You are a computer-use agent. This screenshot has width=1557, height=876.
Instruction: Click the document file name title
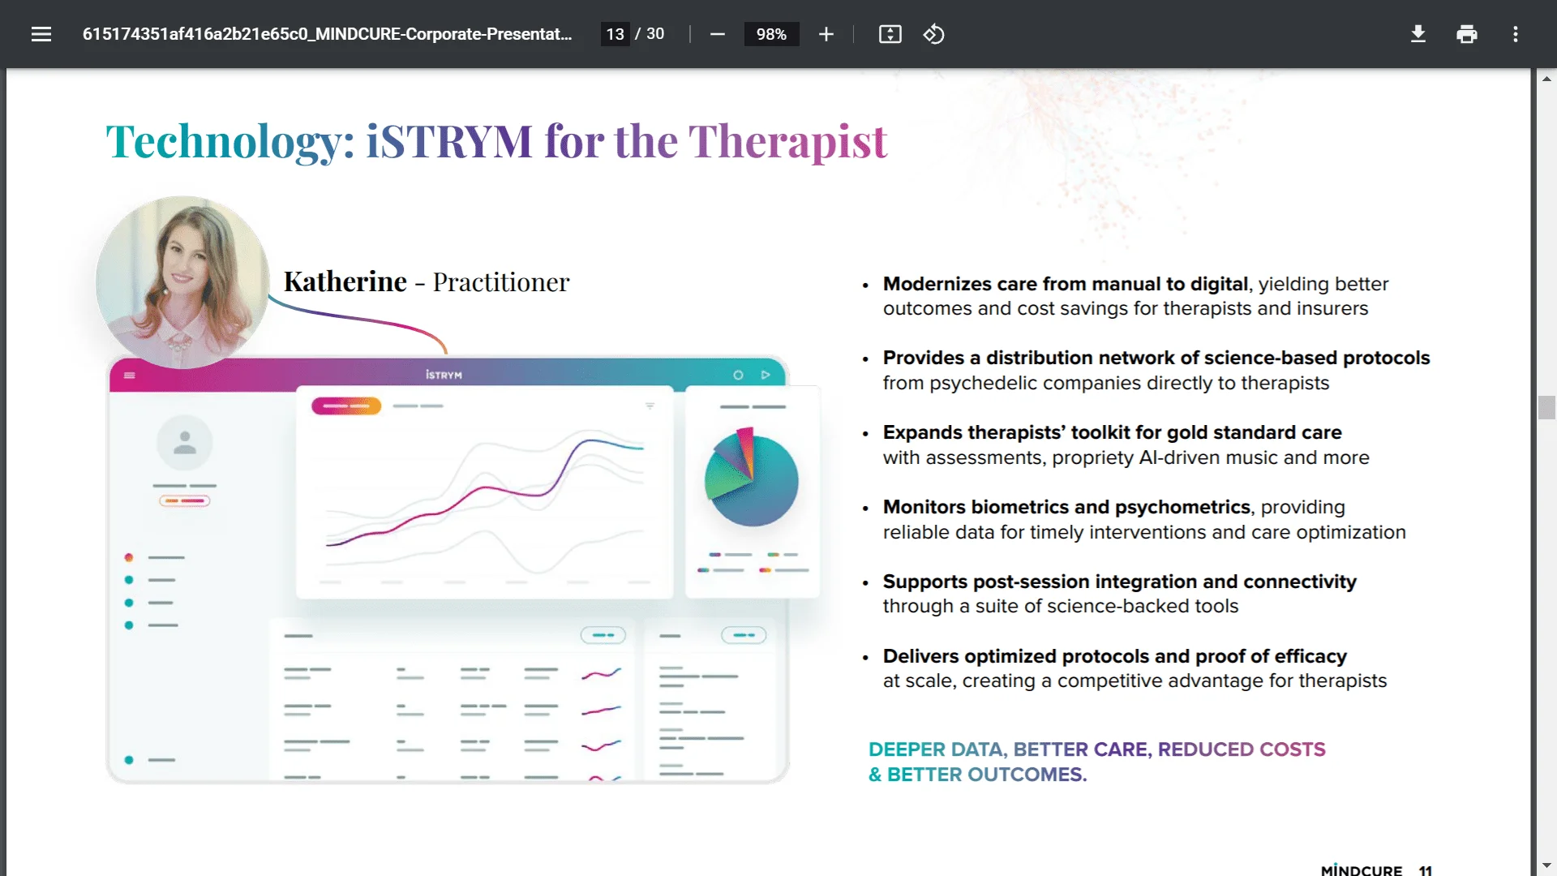point(327,34)
